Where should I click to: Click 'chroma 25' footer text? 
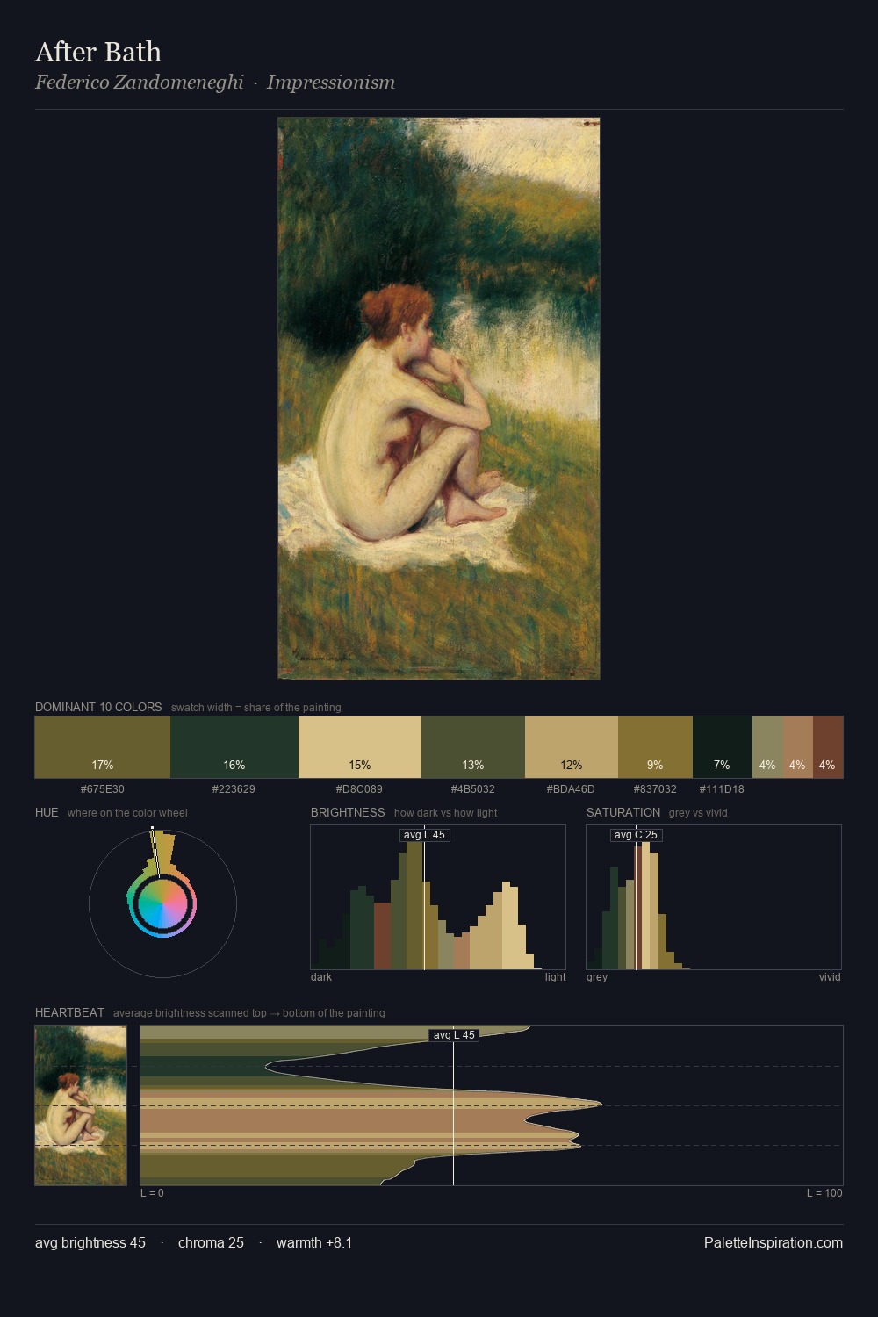point(211,1242)
